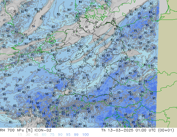The image size is (177, 137).
Task: Click the legend value 75
Action: tap(52, 135)
